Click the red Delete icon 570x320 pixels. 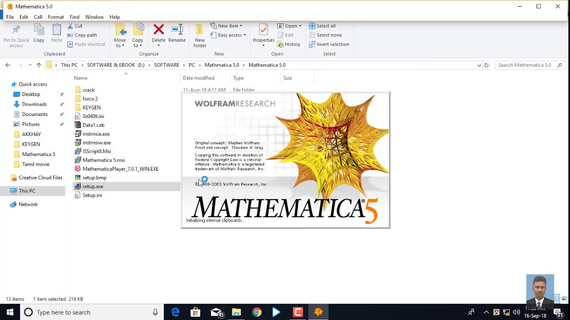pyautogui.click(x=159, y=30)
